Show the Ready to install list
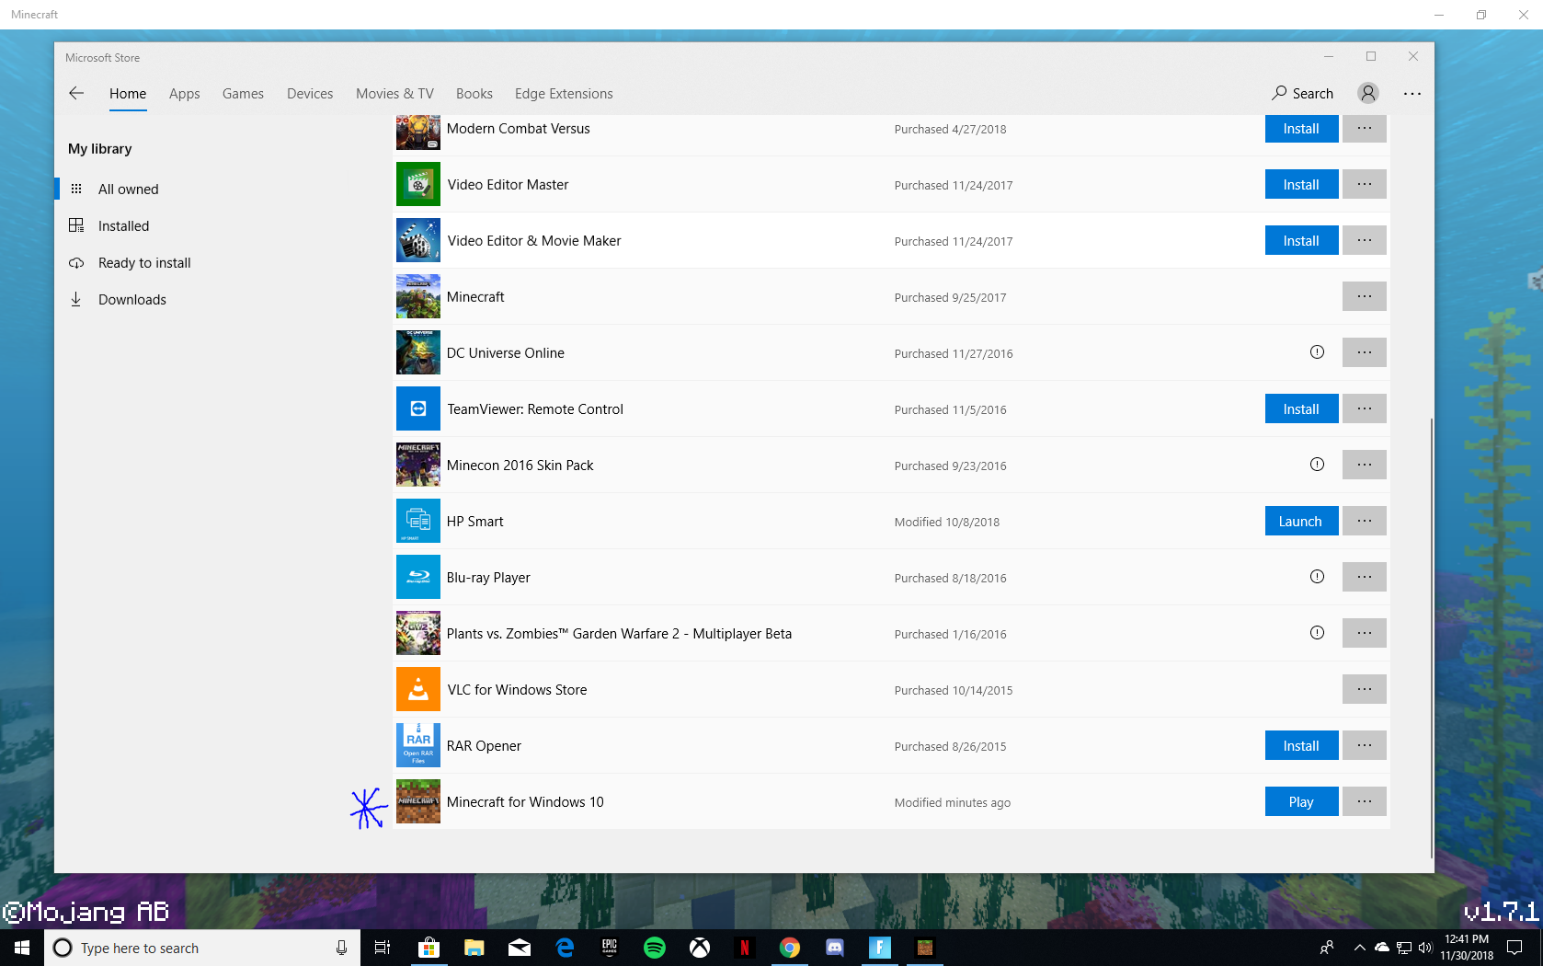The height and width of the screenshot is (966, 1543). [x=144, y=263]
